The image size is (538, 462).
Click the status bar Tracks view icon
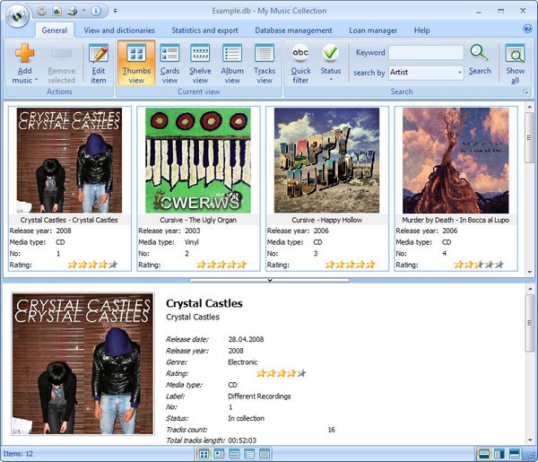265,454
